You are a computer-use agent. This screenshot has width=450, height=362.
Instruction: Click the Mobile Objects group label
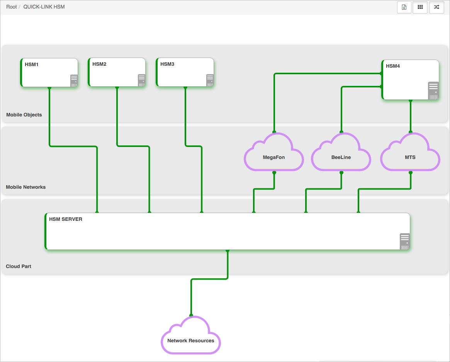tap(24, 114)
